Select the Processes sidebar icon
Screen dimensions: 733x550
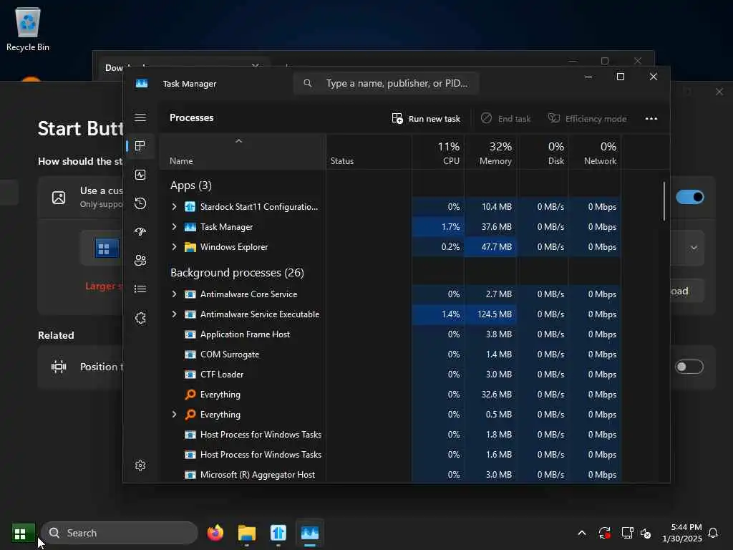[140, 146]
